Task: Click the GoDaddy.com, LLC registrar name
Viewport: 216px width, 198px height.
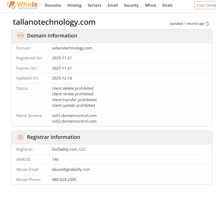Action: pyautogui.click(x=69, y=149)
